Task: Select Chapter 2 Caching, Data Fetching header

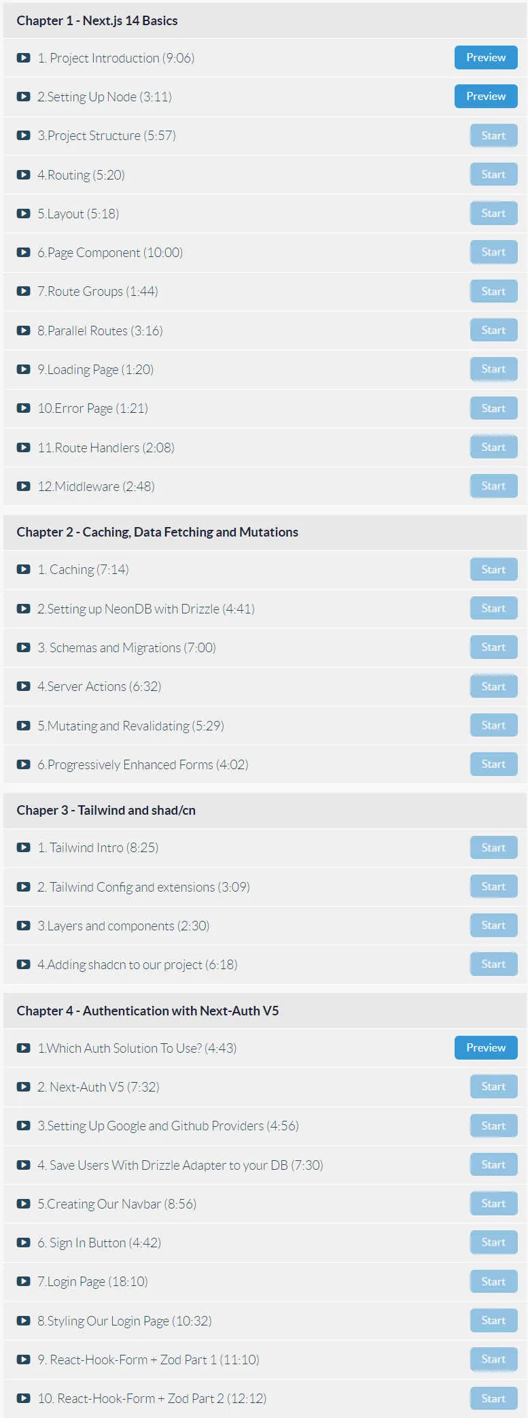Action: 157,532
